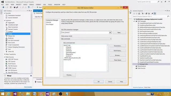Open OLE DB connection manager dropdown
This screenshot has height=96, width=171.
point(110,33)
